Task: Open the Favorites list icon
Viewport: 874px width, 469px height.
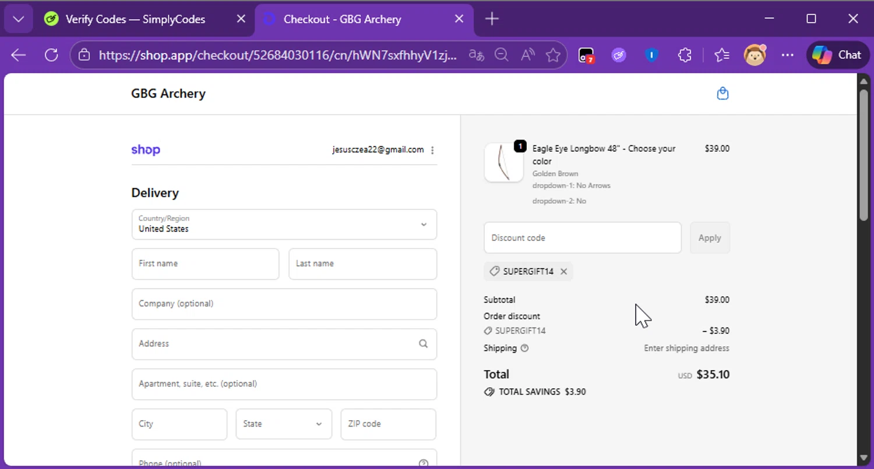Action: coord(722,55)
